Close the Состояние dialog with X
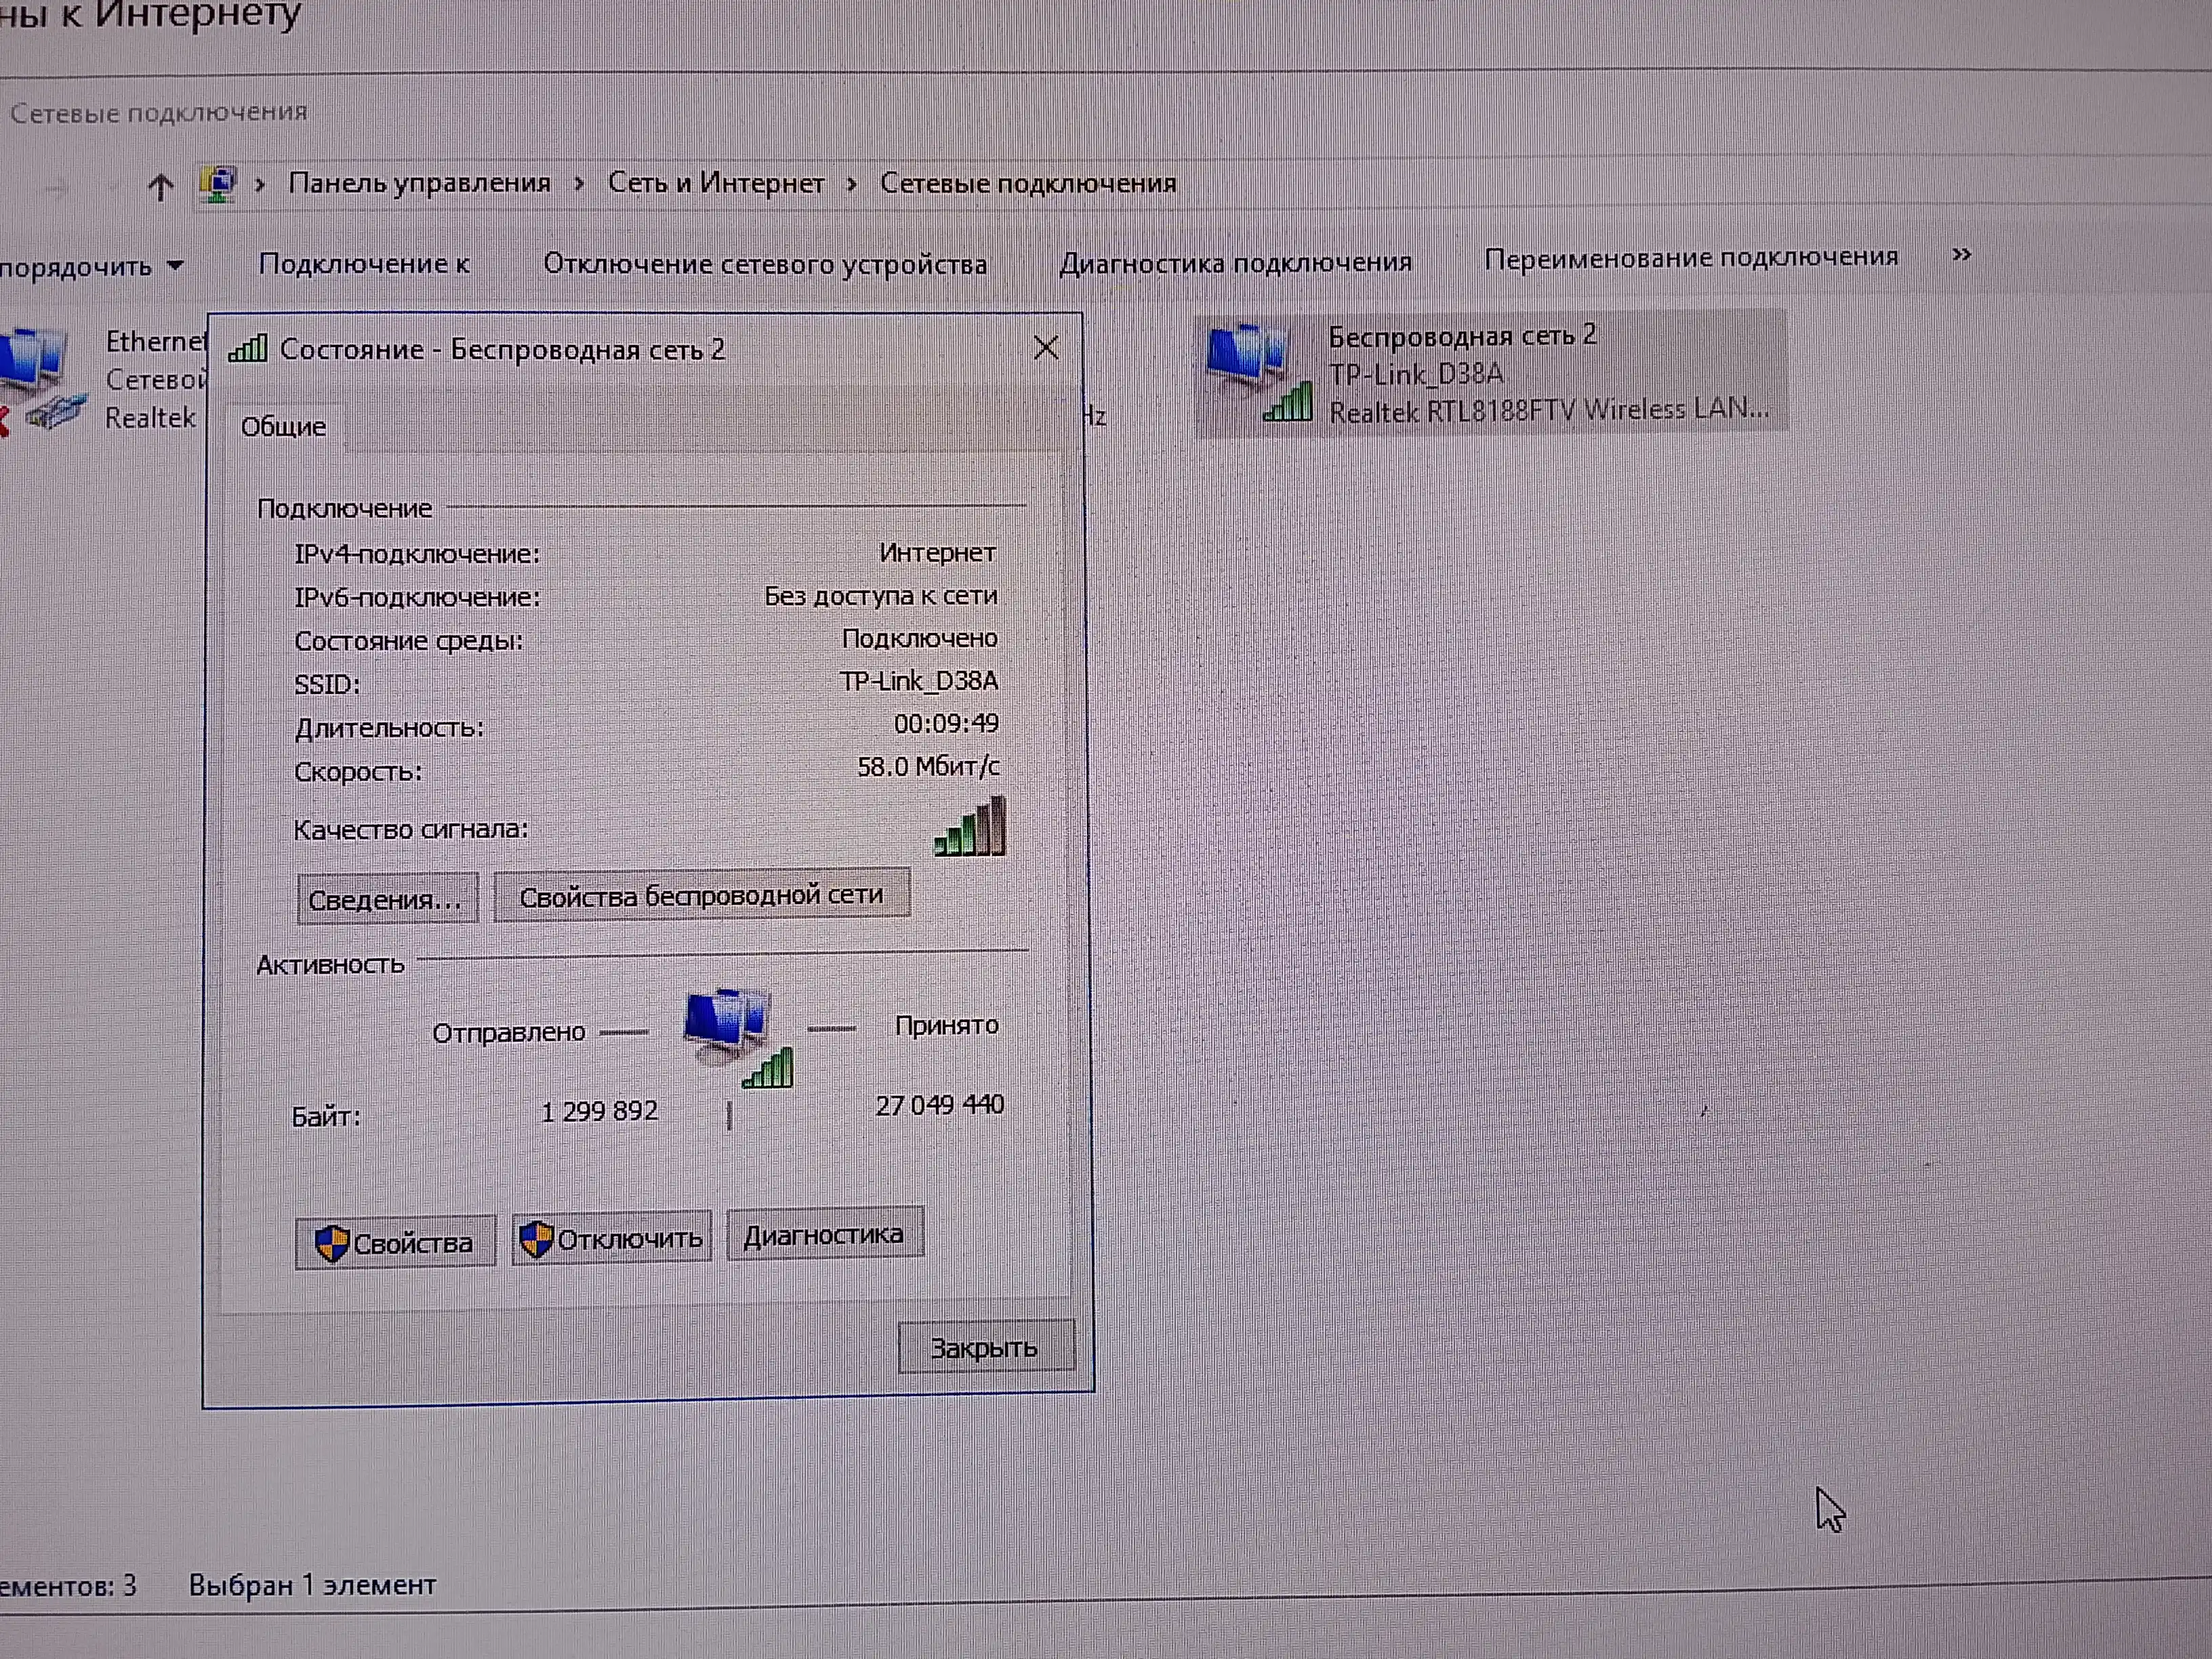The image size is (2212, 1659). tap(1045, 348)
